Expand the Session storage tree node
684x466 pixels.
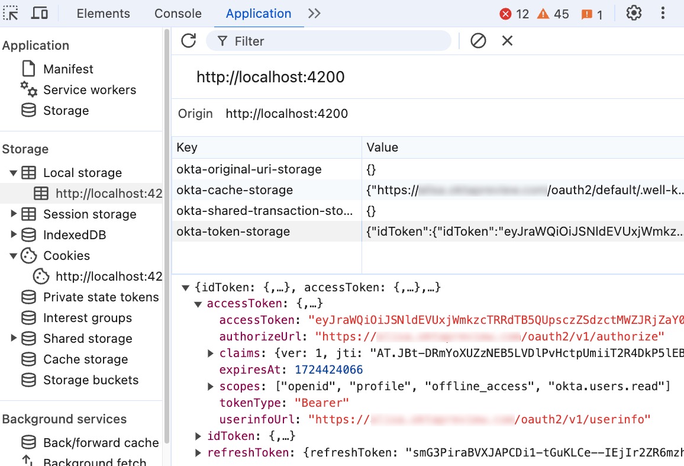pos(14,214)
